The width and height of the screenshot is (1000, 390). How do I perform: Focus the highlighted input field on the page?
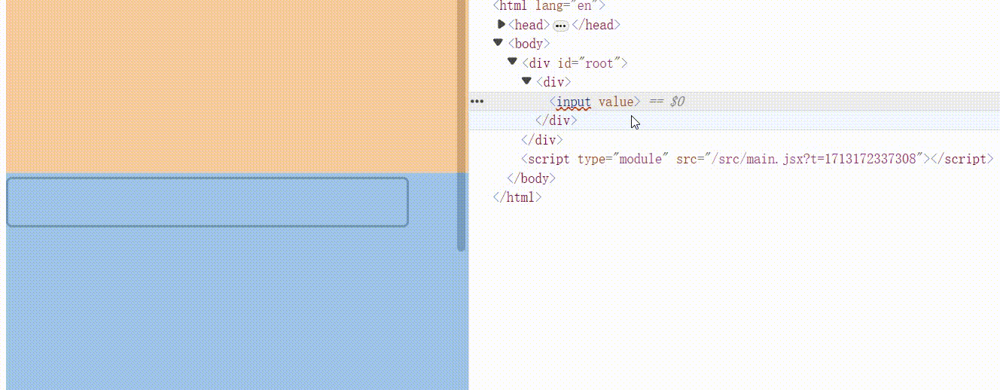(208, 202)
